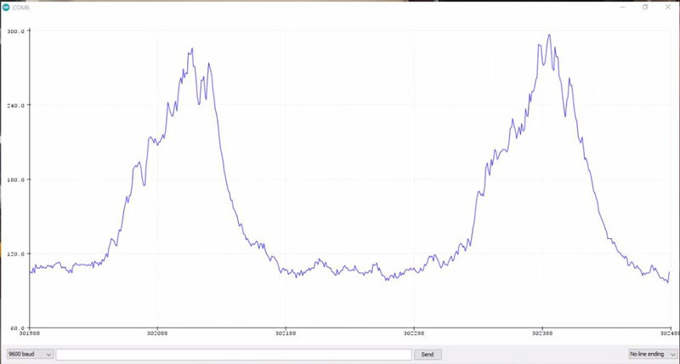680x364 pixels.
Task: Click the 120.0 label on Y axis
Action: [15, 254]
